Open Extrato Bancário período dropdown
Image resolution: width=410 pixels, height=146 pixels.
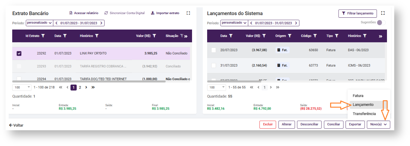pyautogui.click(x=39, y=23)
